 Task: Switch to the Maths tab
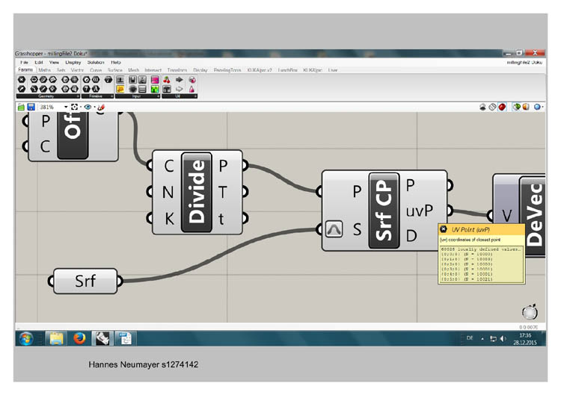point(45,70)
